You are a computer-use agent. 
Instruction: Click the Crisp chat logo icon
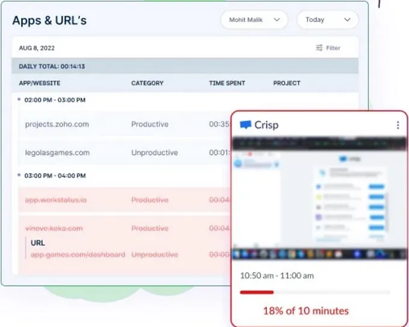[245, 125]
